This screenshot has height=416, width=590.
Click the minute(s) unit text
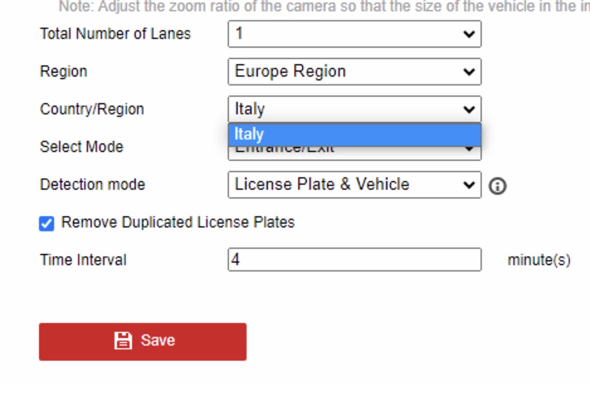(x=539, y=260)
